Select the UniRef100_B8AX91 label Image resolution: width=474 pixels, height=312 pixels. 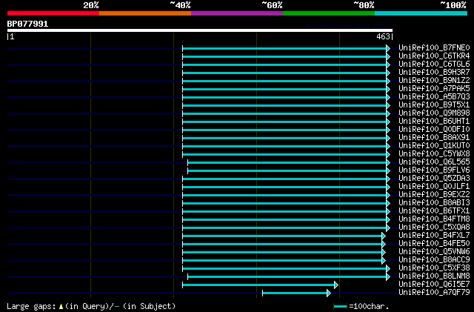tap(434, 138)
